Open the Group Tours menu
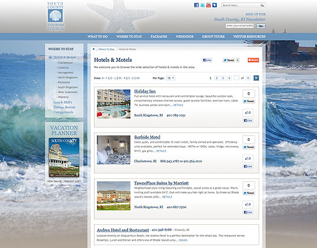 (213, 37)
